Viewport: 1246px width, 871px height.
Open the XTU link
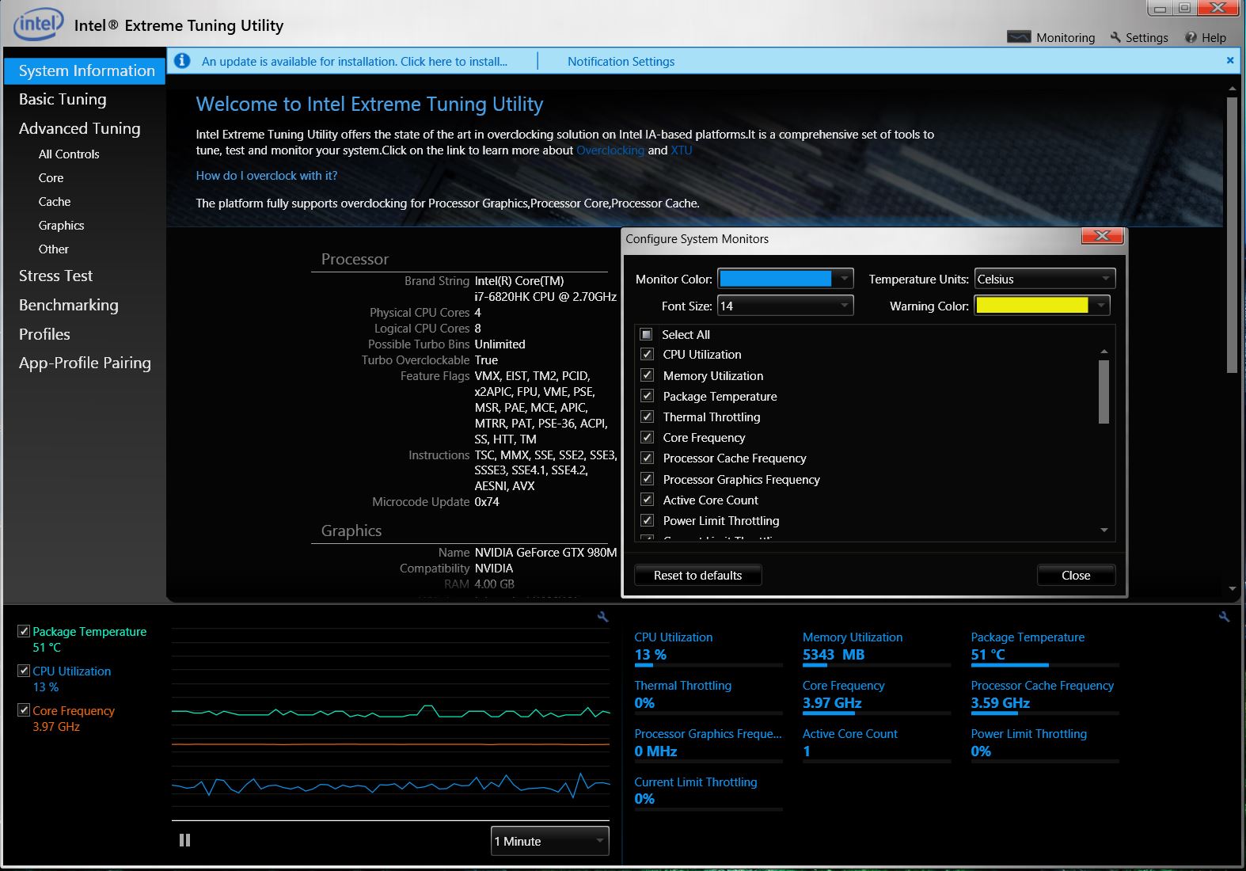coord(682,150)
